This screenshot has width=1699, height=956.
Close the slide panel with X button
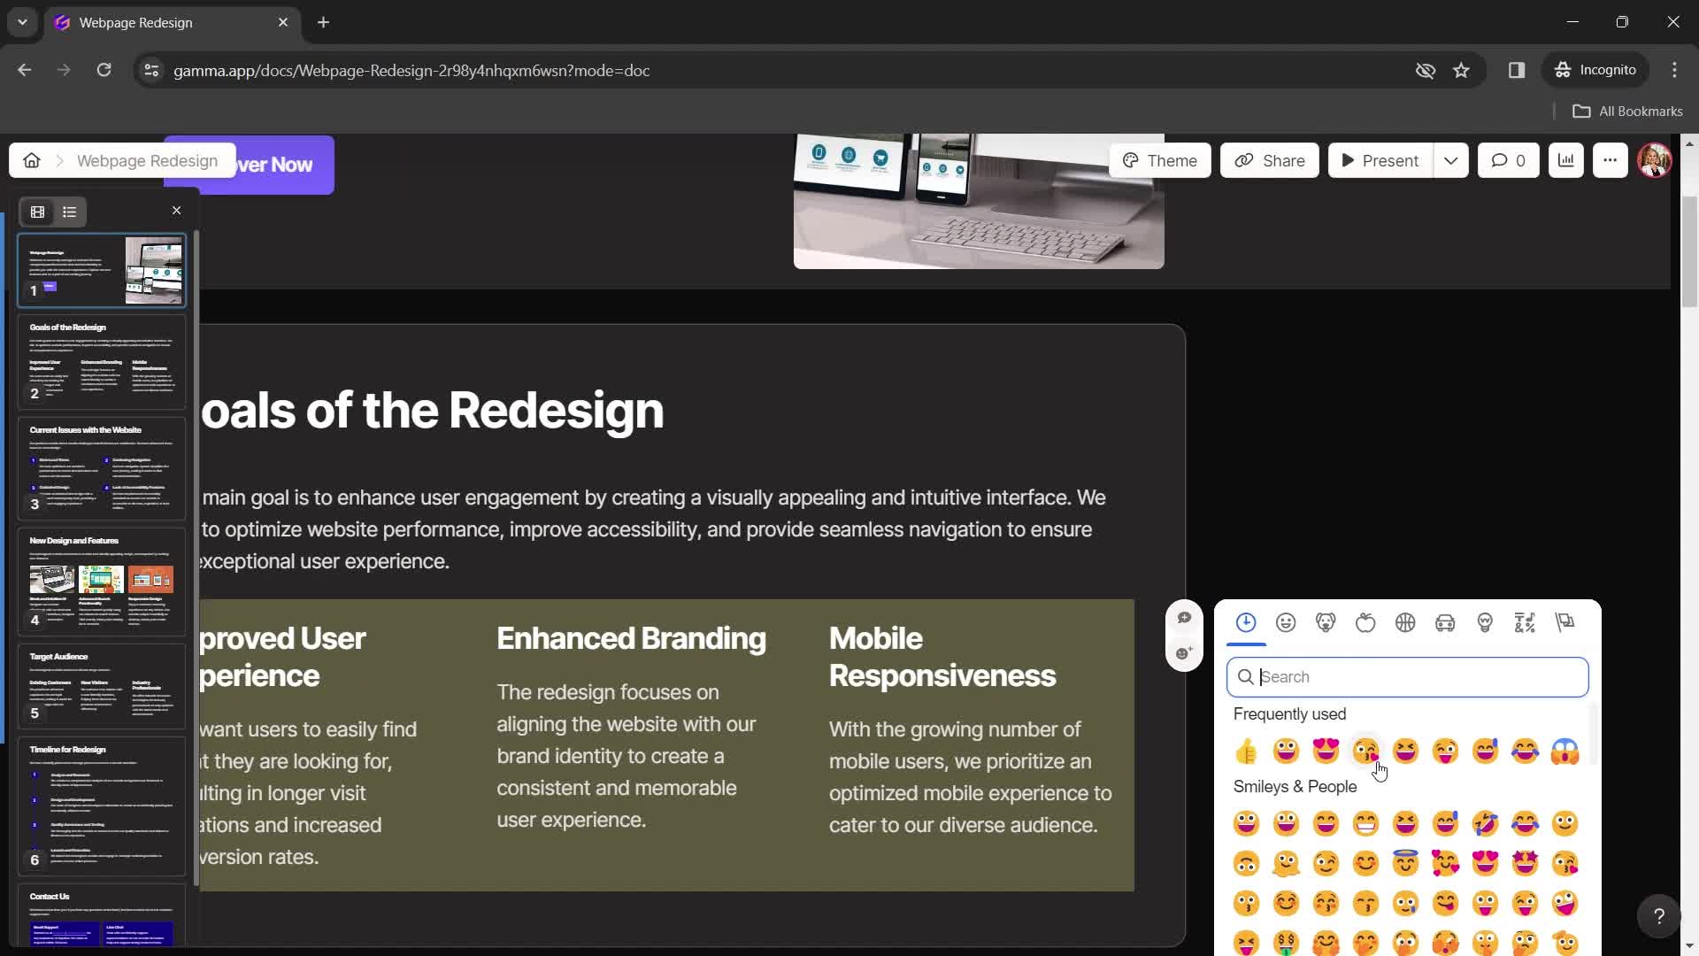pyautogui.click(x=176, y=210)
